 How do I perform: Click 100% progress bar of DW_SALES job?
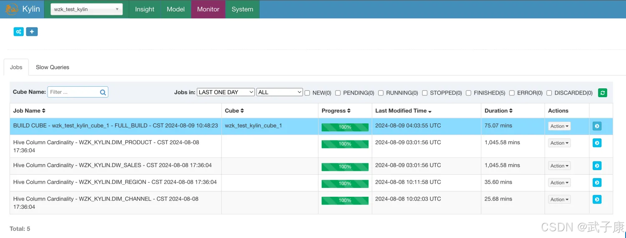345,167
